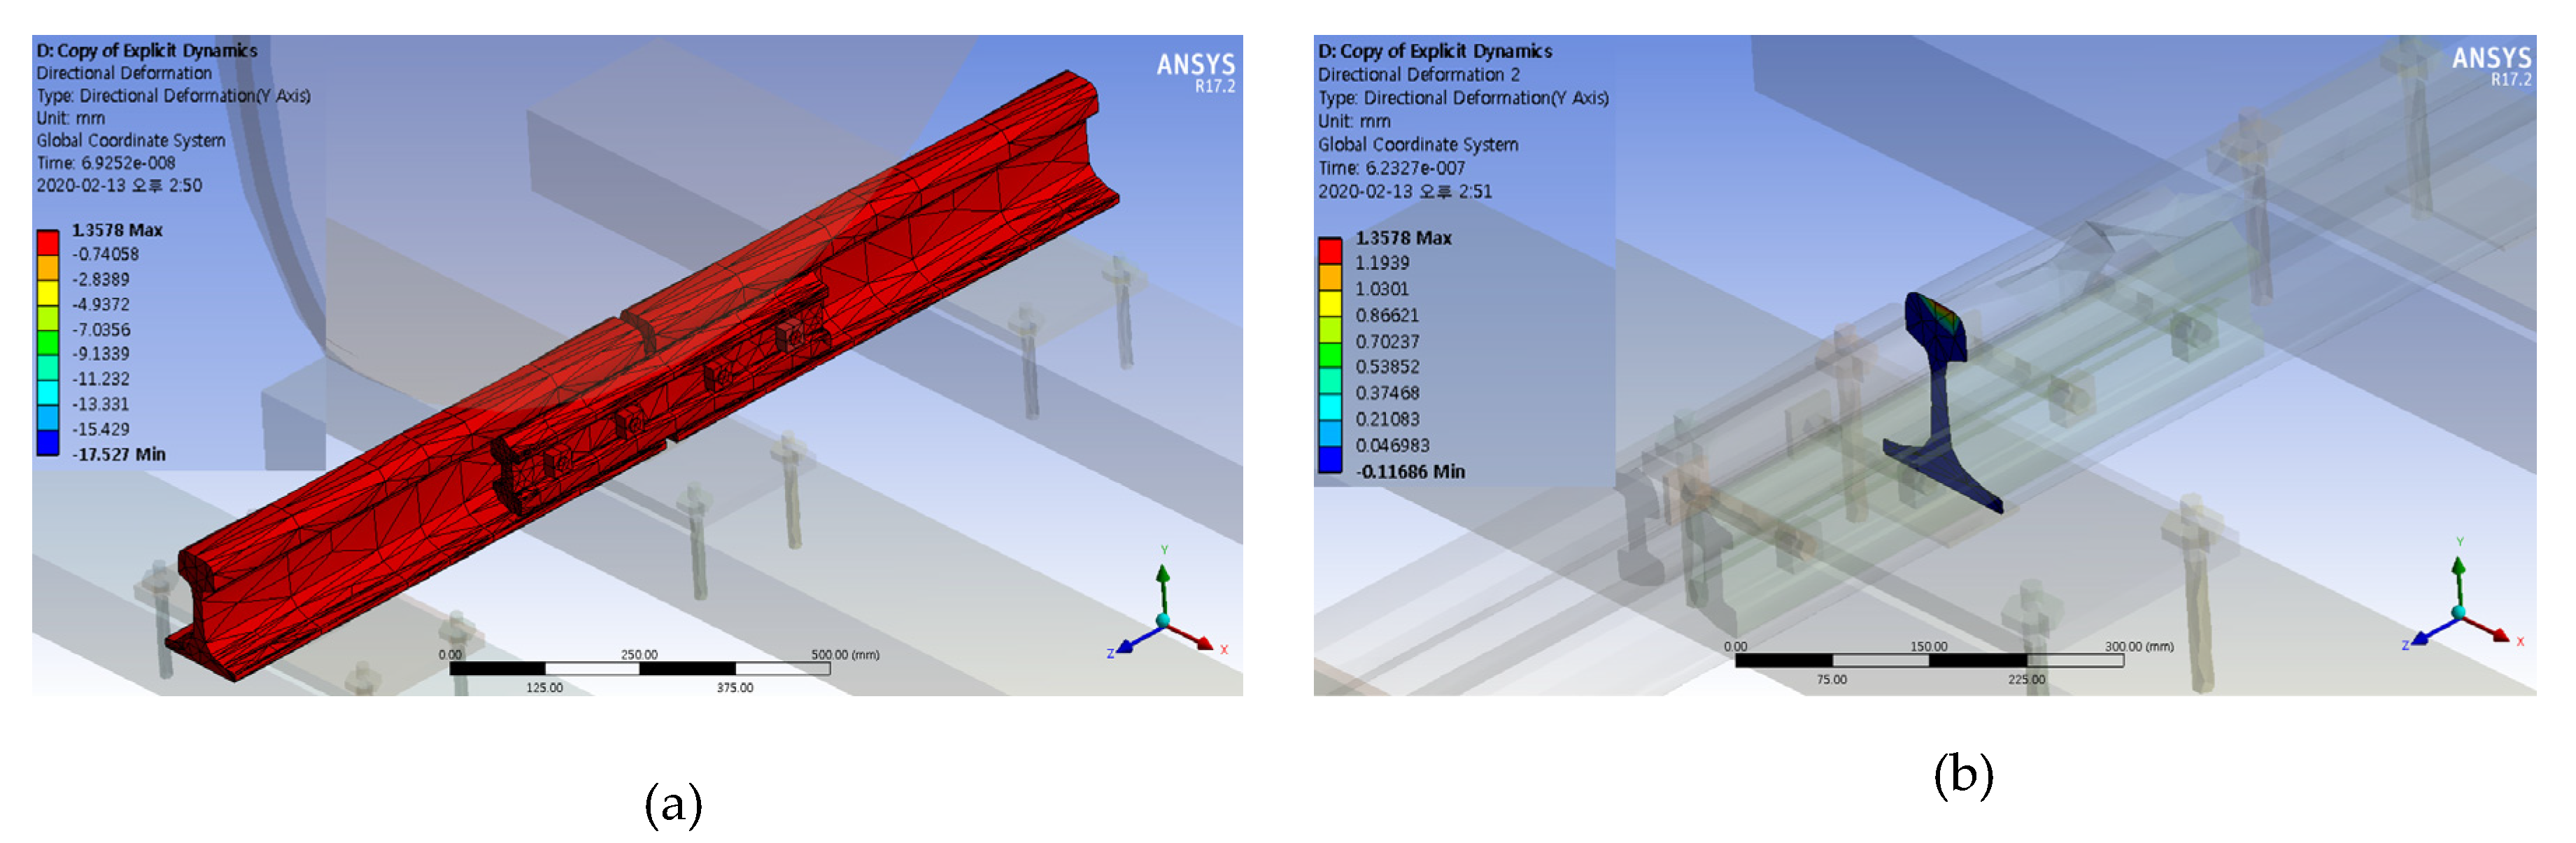
Task: Click dark blue legend swatch in right plot
Action: pyautogui.click(x=1329, y=461)
